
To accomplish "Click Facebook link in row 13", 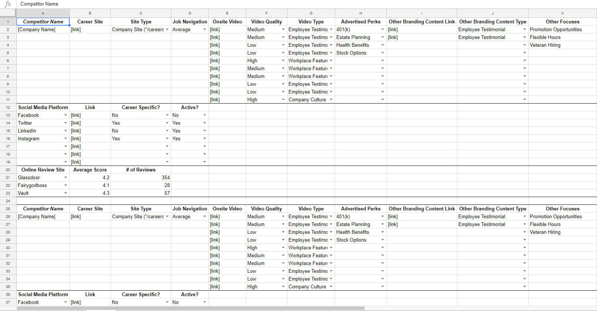I will point(76,115).
